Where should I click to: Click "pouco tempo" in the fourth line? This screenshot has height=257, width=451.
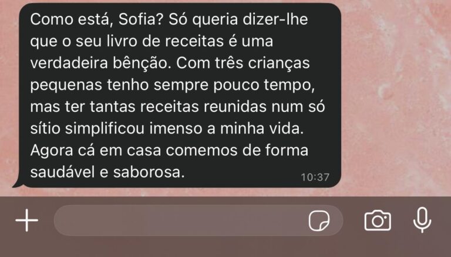[x=264, y=85]
